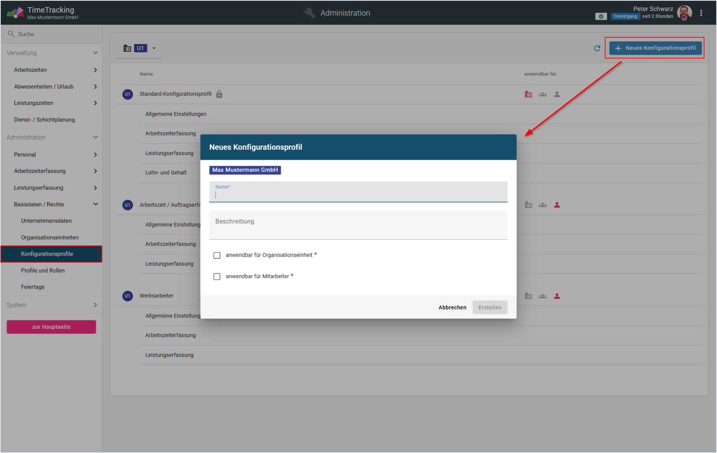Image resolution: width=717 pixels, height=453 pixels.
Task: Click the green status icon next to Dienstgang
Action: tap(601, 16)
